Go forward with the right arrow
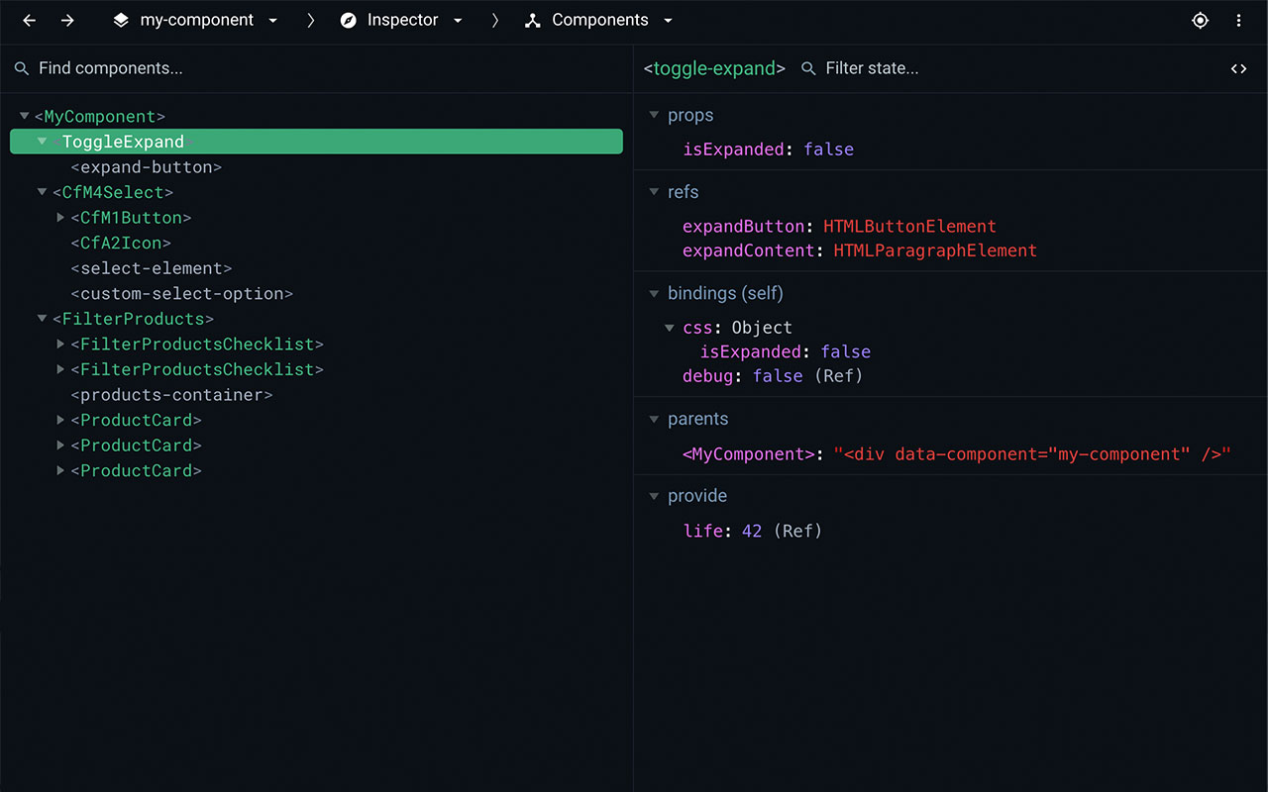The height and width of the screenshot is (792, 1268). [x=67, y=20]
